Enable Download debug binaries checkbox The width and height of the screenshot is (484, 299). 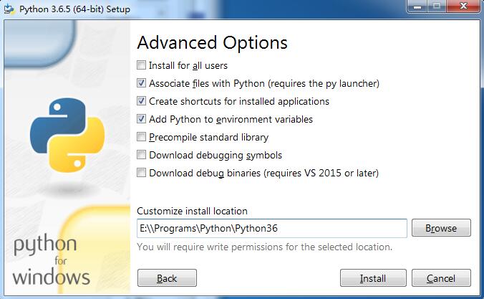click(x=141, y=173)
